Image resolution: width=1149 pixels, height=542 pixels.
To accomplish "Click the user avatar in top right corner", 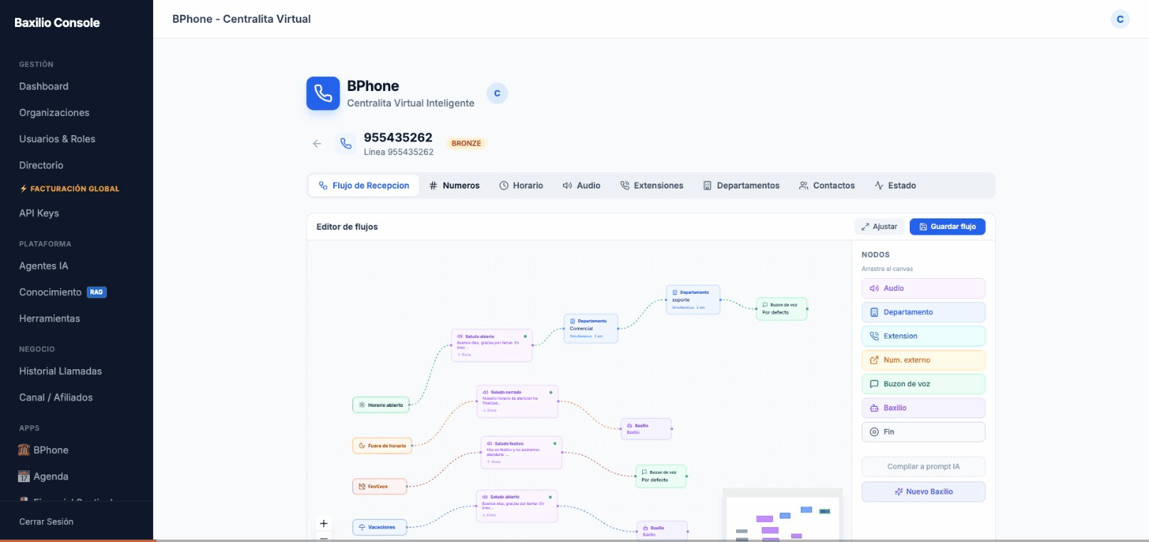I will coord(1120,19).
